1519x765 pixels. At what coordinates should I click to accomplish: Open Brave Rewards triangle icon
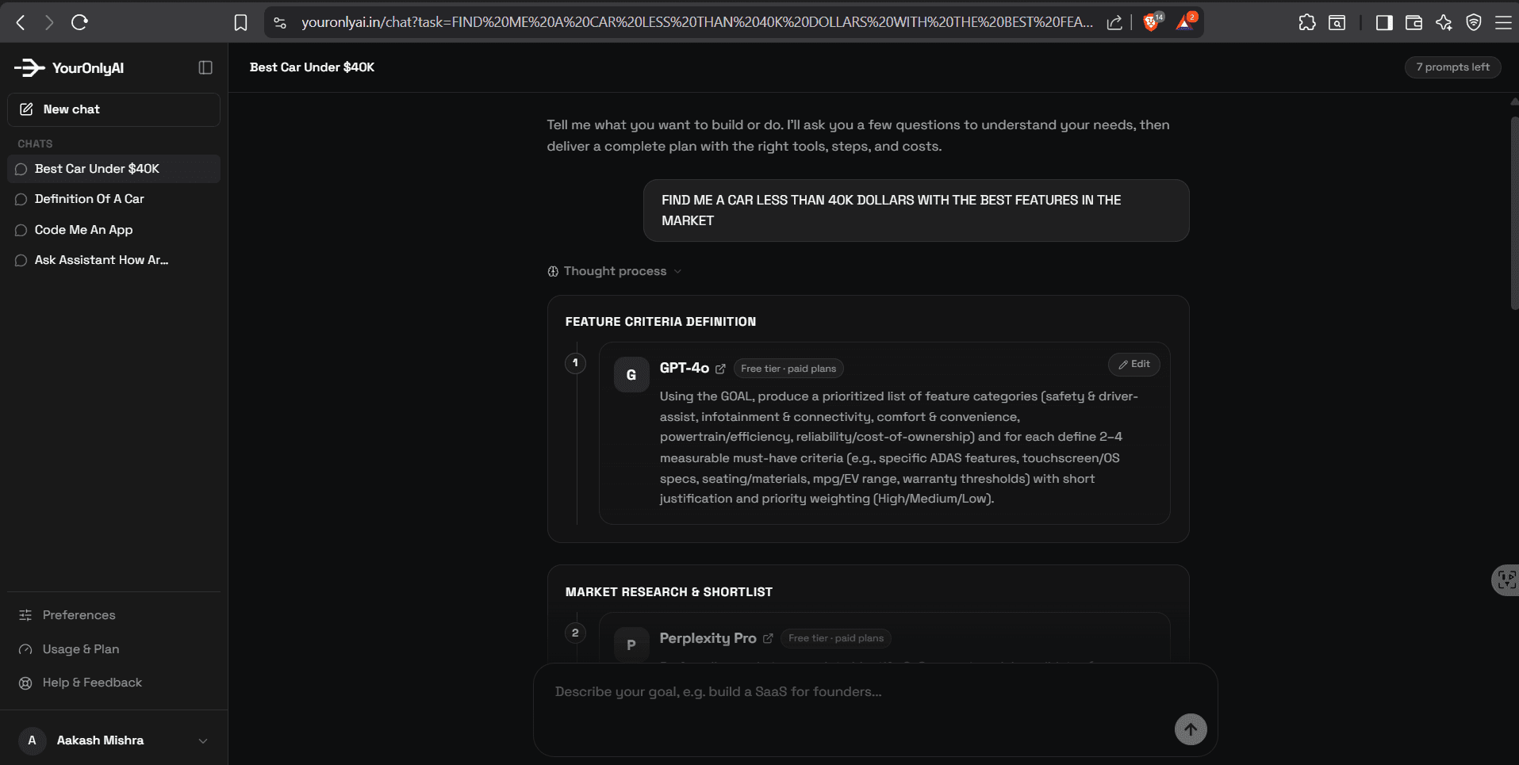point(1185,22)
